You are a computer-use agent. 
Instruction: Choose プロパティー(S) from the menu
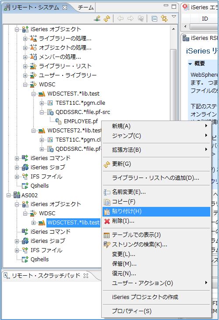tap(156, 311)
